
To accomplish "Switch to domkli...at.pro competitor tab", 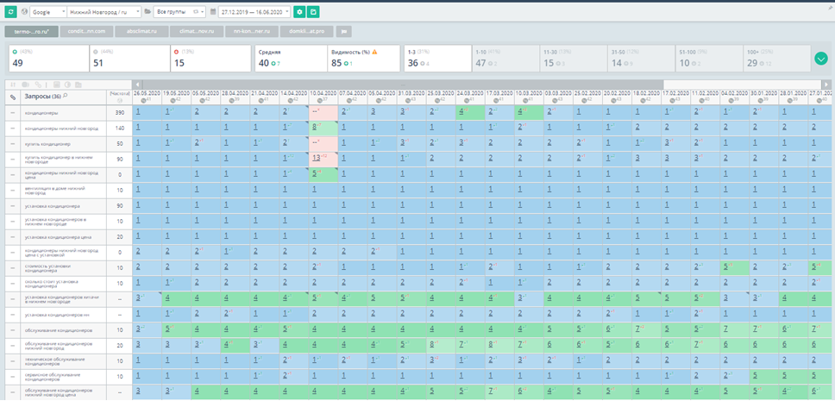I will click(307, 31).
